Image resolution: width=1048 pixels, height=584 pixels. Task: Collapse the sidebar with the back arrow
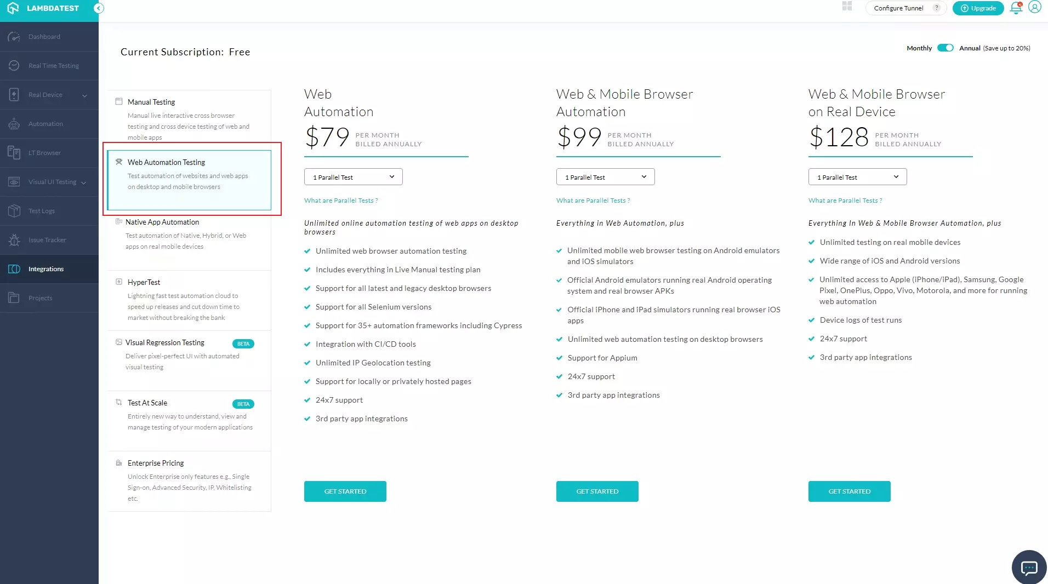point(99,8)
